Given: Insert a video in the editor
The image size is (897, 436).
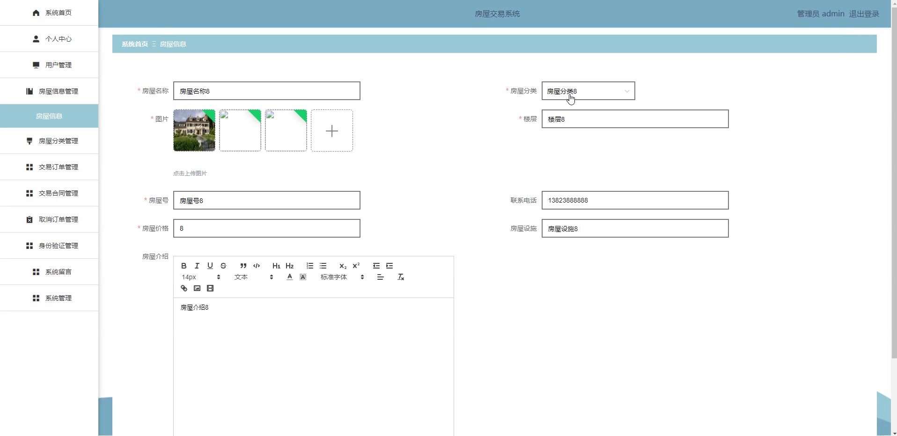Looking at the screenshot, I should pos(210,288).
